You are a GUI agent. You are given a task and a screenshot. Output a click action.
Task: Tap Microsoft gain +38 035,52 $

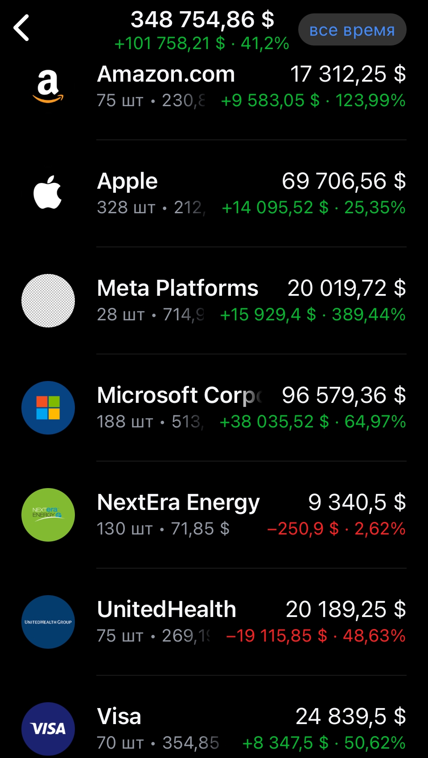tap(274, 422)
